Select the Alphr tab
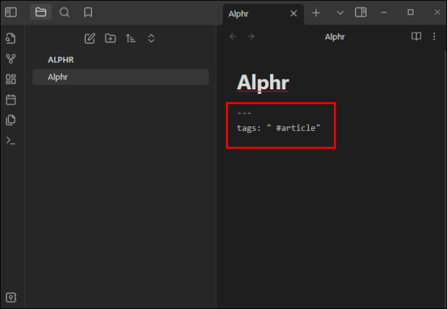 pos(253,13)
